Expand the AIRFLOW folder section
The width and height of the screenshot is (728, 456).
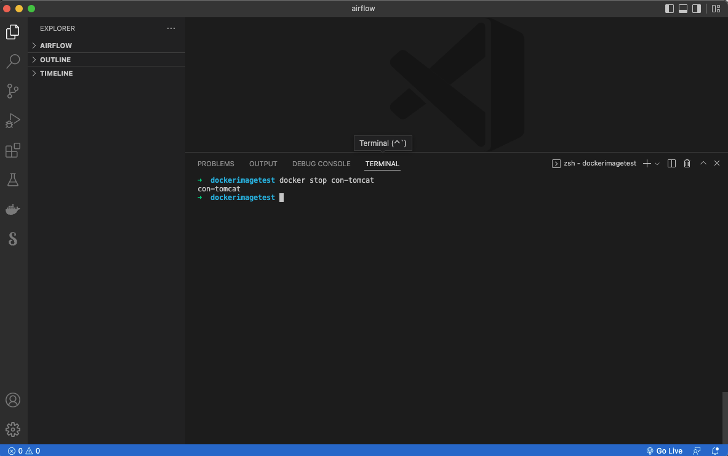(106, 46)
